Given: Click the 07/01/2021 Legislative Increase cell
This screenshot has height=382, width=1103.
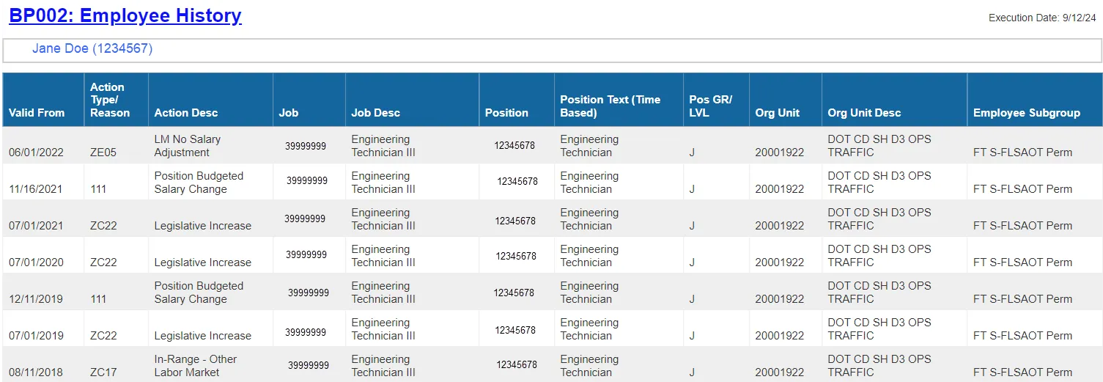Looking at the screenshot, I should click(x=202, y=226).
